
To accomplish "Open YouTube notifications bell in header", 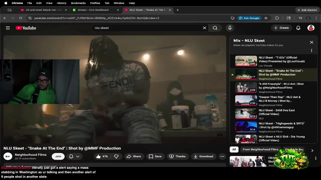I will (298, 28).
